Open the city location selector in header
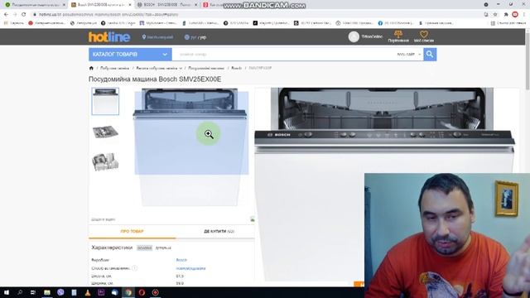Image resolution: width=530 pixels, height=298 pixels. [157, 37]
